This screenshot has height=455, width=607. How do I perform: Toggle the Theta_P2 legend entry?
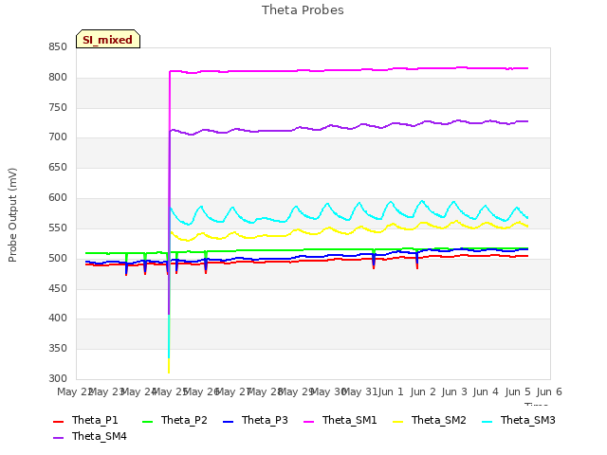coord(175,421)
